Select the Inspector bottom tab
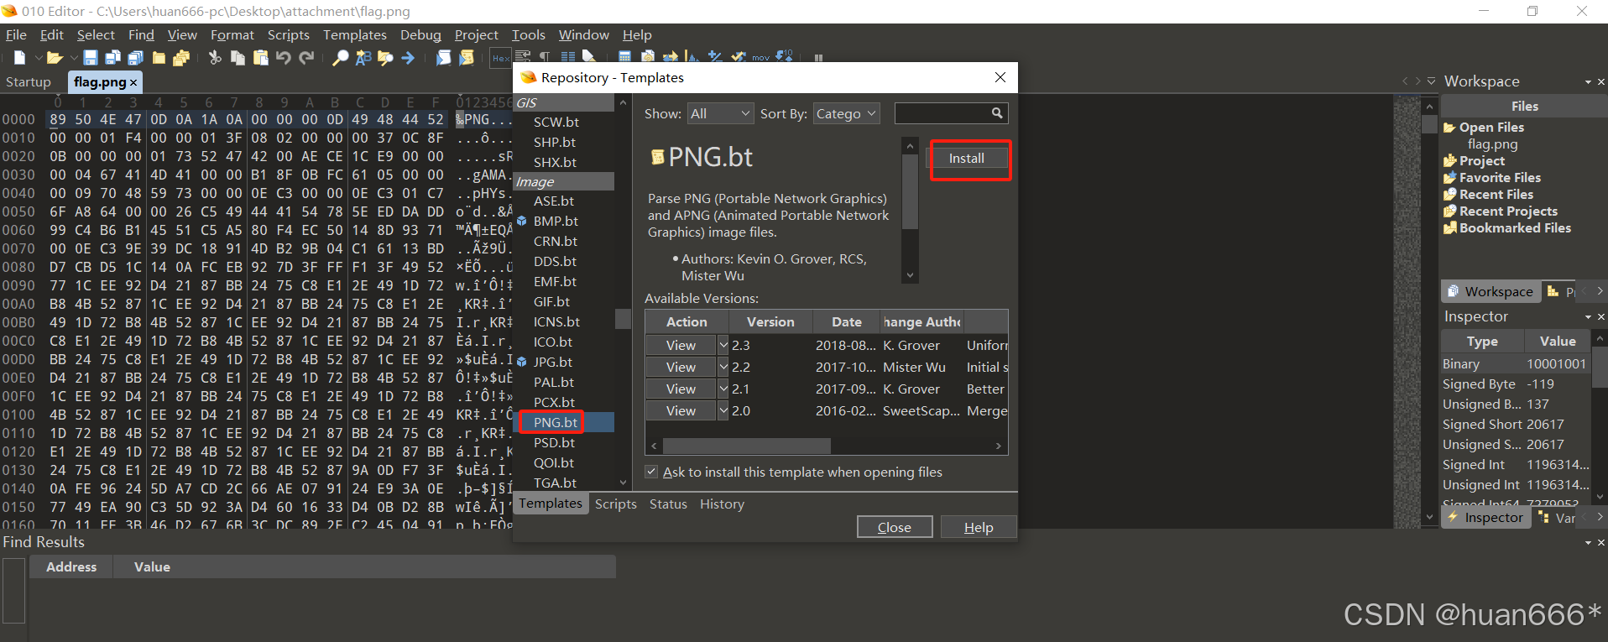This screenshot has width=1608, height=642. 1485,517
